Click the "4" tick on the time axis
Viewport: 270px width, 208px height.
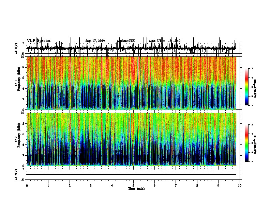click(x=112, y=186)
